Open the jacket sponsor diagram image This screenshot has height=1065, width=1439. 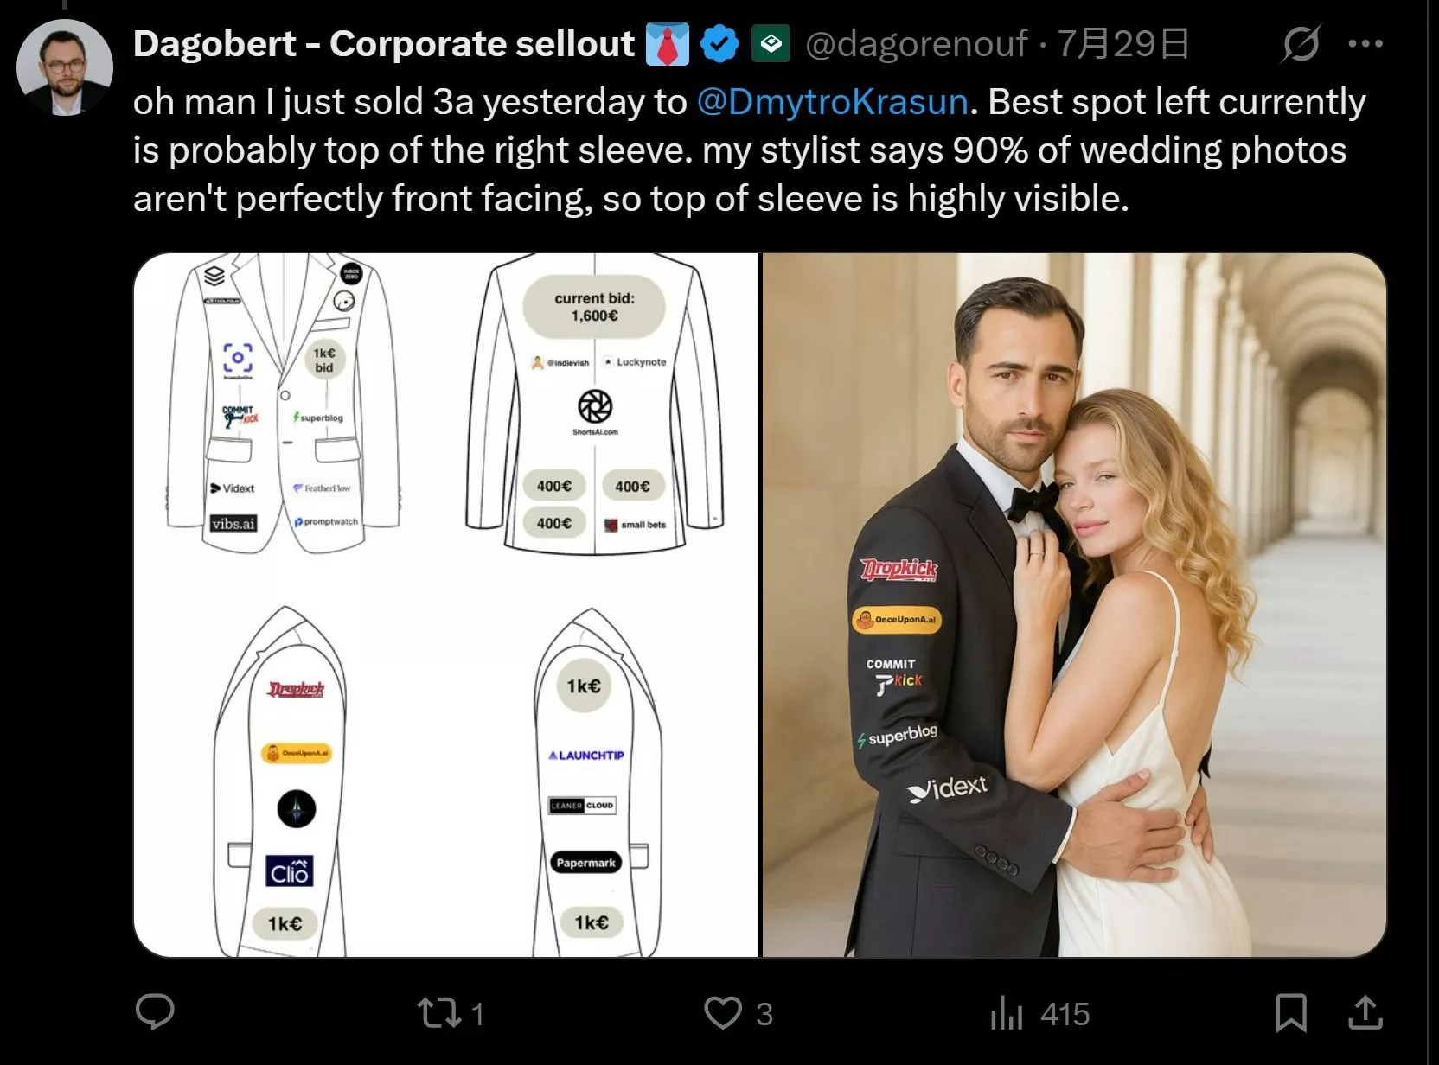coord(446,605)
